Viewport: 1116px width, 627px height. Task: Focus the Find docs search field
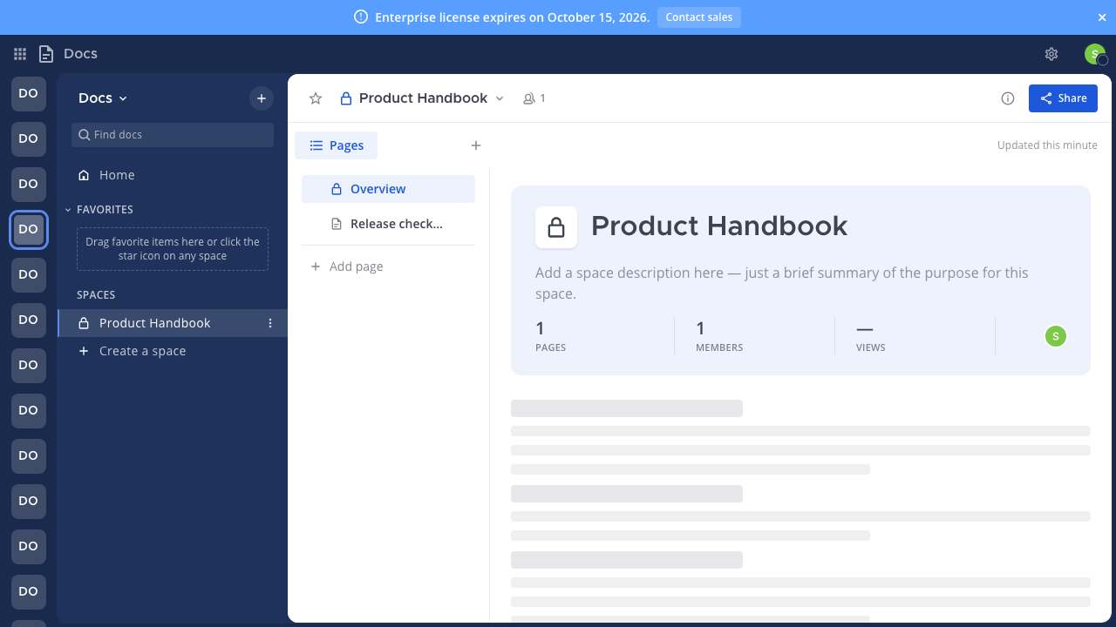[173, 135]
